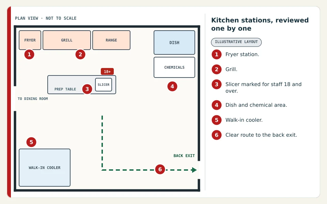Click the SLICER box on the prep table

click(104, 85)
